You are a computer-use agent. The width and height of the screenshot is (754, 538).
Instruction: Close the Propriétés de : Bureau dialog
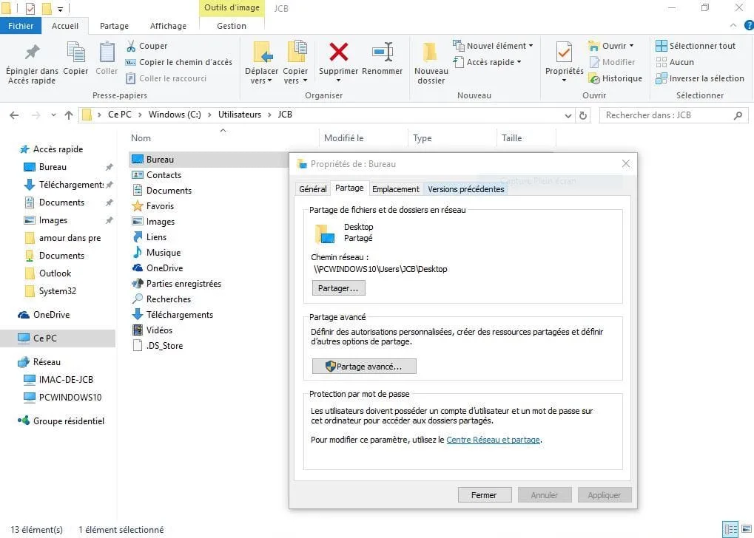(x=625, y=164)
